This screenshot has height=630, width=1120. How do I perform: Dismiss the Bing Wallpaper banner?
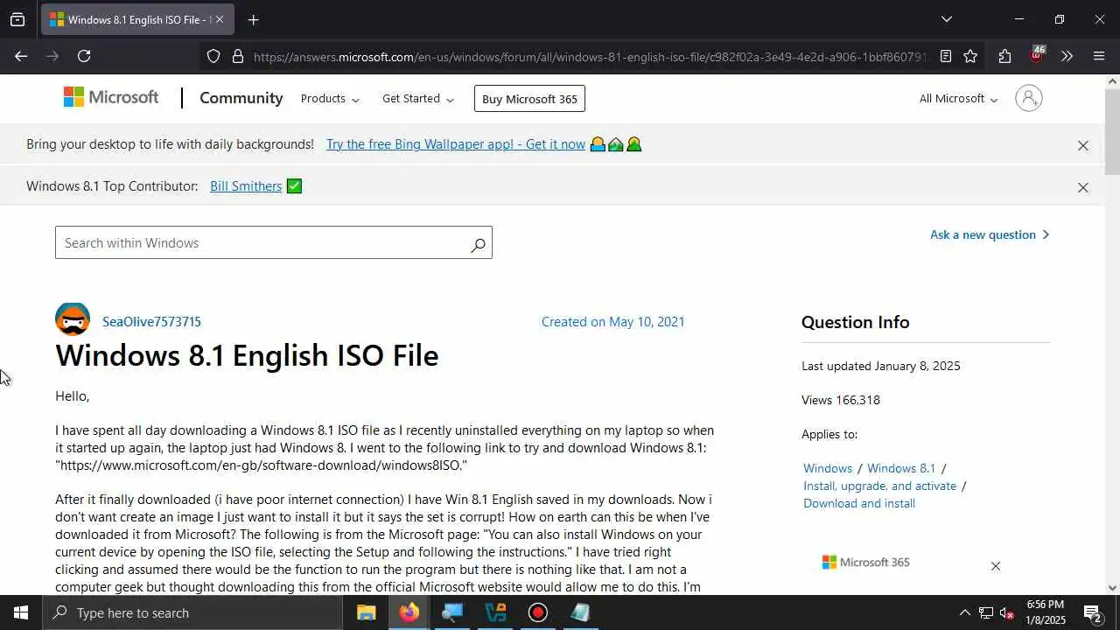[1083, 145]
